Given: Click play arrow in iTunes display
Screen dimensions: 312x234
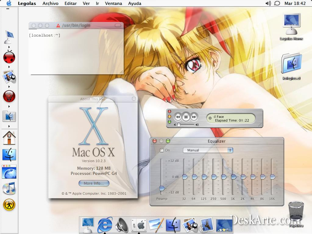Looking at the screenshot, I should [210, 118].
